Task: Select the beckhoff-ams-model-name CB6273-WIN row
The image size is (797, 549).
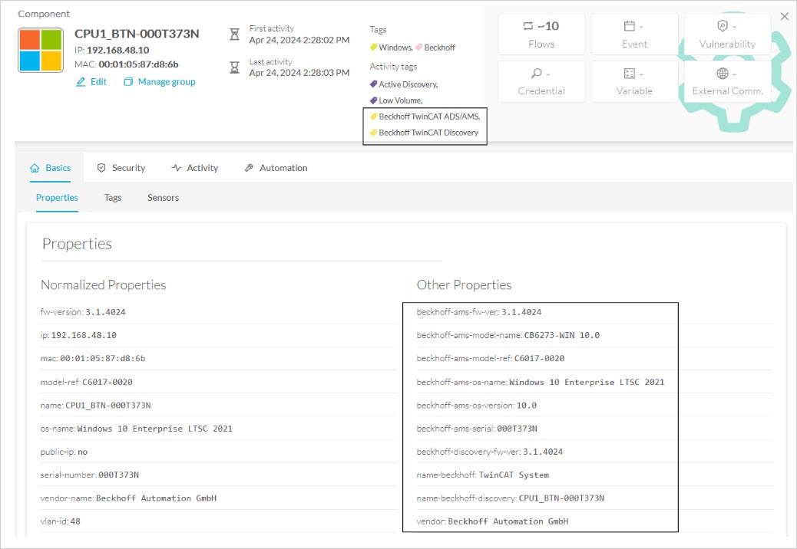Action: (x=595, y=335)
